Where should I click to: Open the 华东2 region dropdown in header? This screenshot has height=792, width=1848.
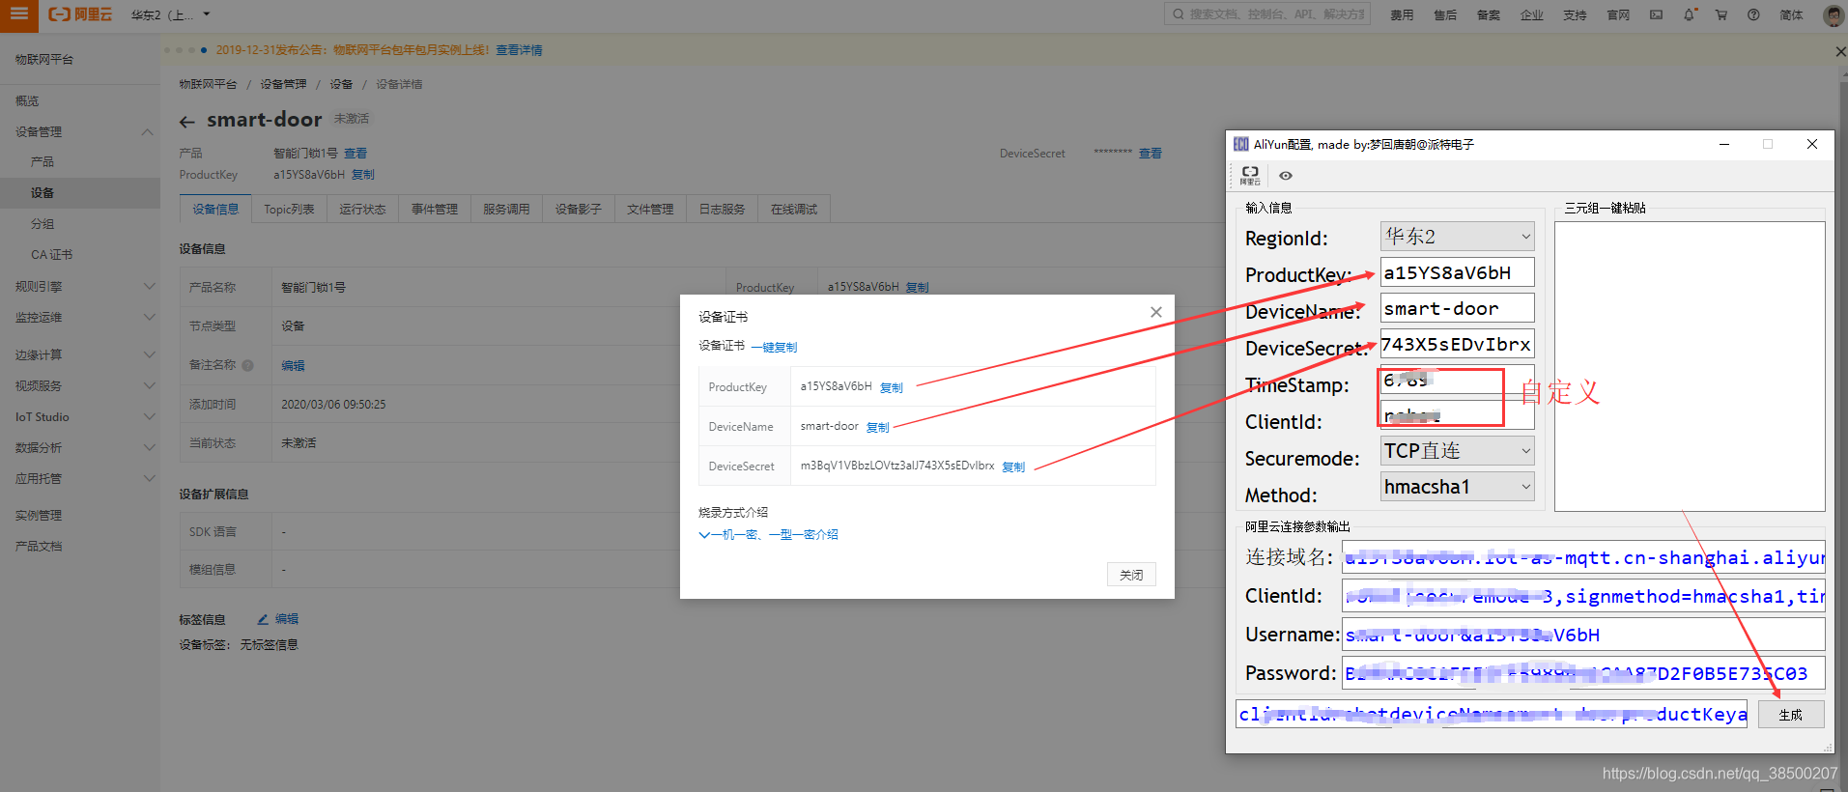170,14
